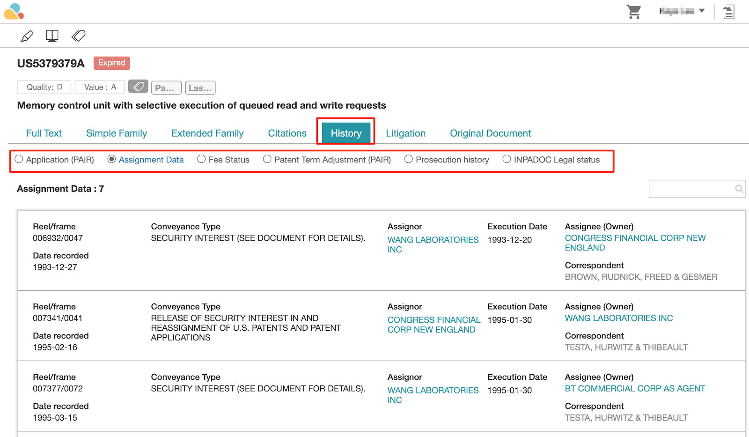Screen dimensions: 749x437
Task: Select the Fee Status radio option
Action: (201, 159)
